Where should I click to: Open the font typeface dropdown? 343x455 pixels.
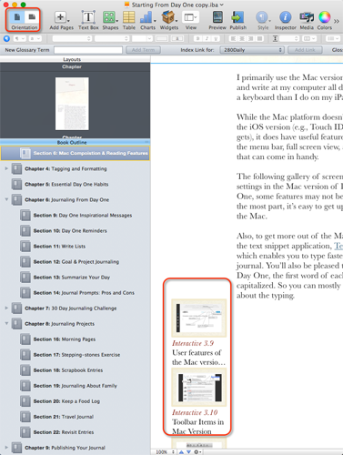[x=111, y=39]
